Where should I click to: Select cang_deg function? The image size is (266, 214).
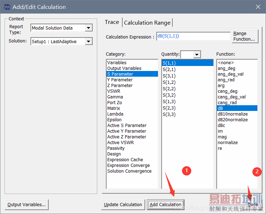(x=237, y=91)
